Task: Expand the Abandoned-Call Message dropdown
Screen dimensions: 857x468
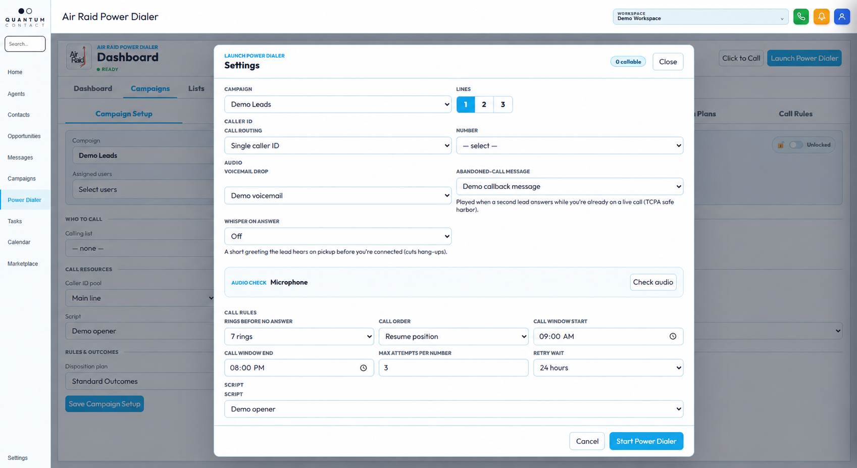Action: click(x=570, y=186)
